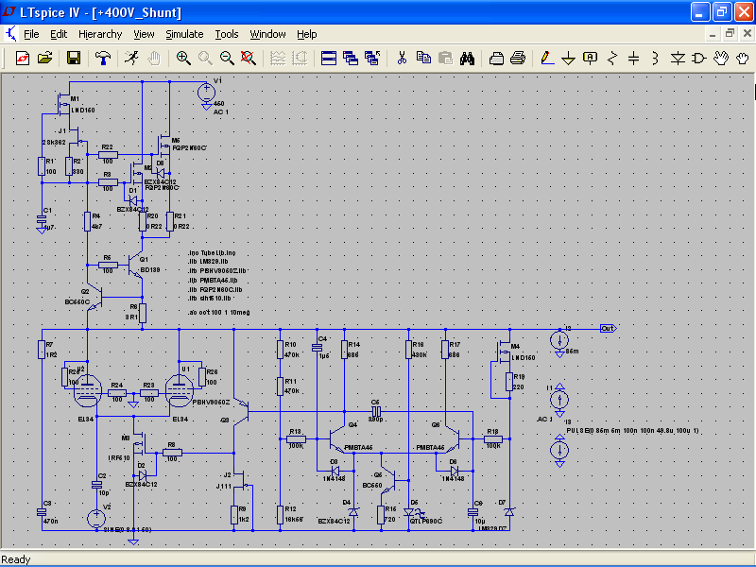This screenshot has width=756, height=567.
Task: Create a new schematic with toolbar icon
Action: click(x=22, y=59)
